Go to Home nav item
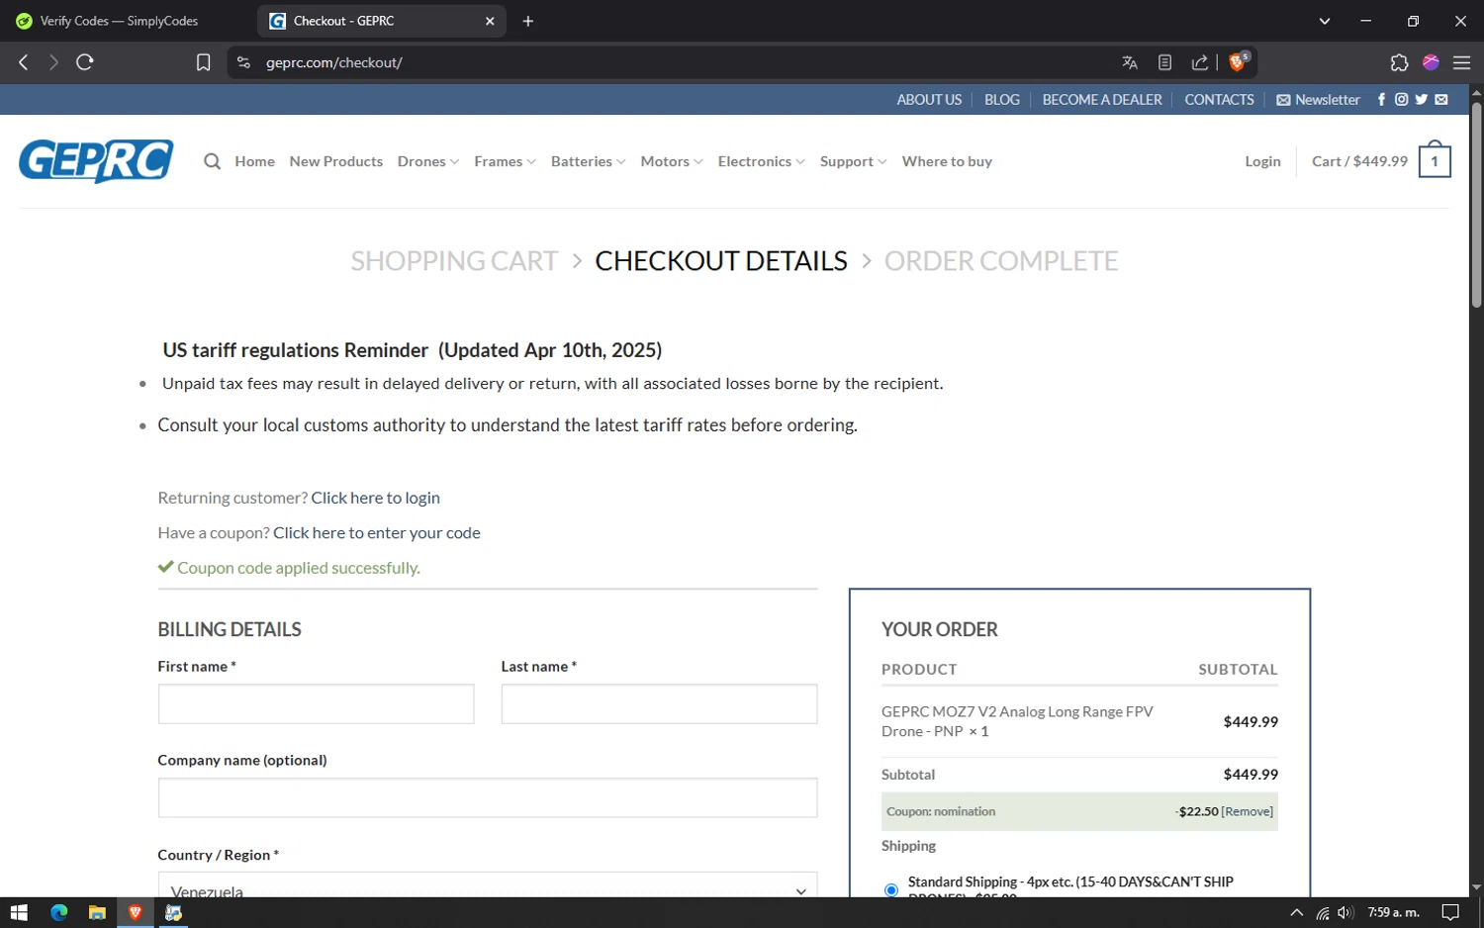The height and width of the screenshot is (928, 1484). coord(254,161)
